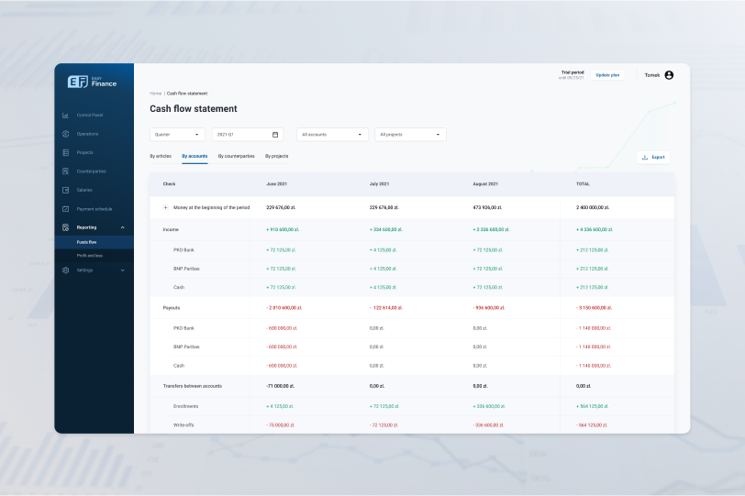The height and width of the screenshot is (496, 745).
Task: Open Operations via its sidebar icon
Action: point(65,134)
